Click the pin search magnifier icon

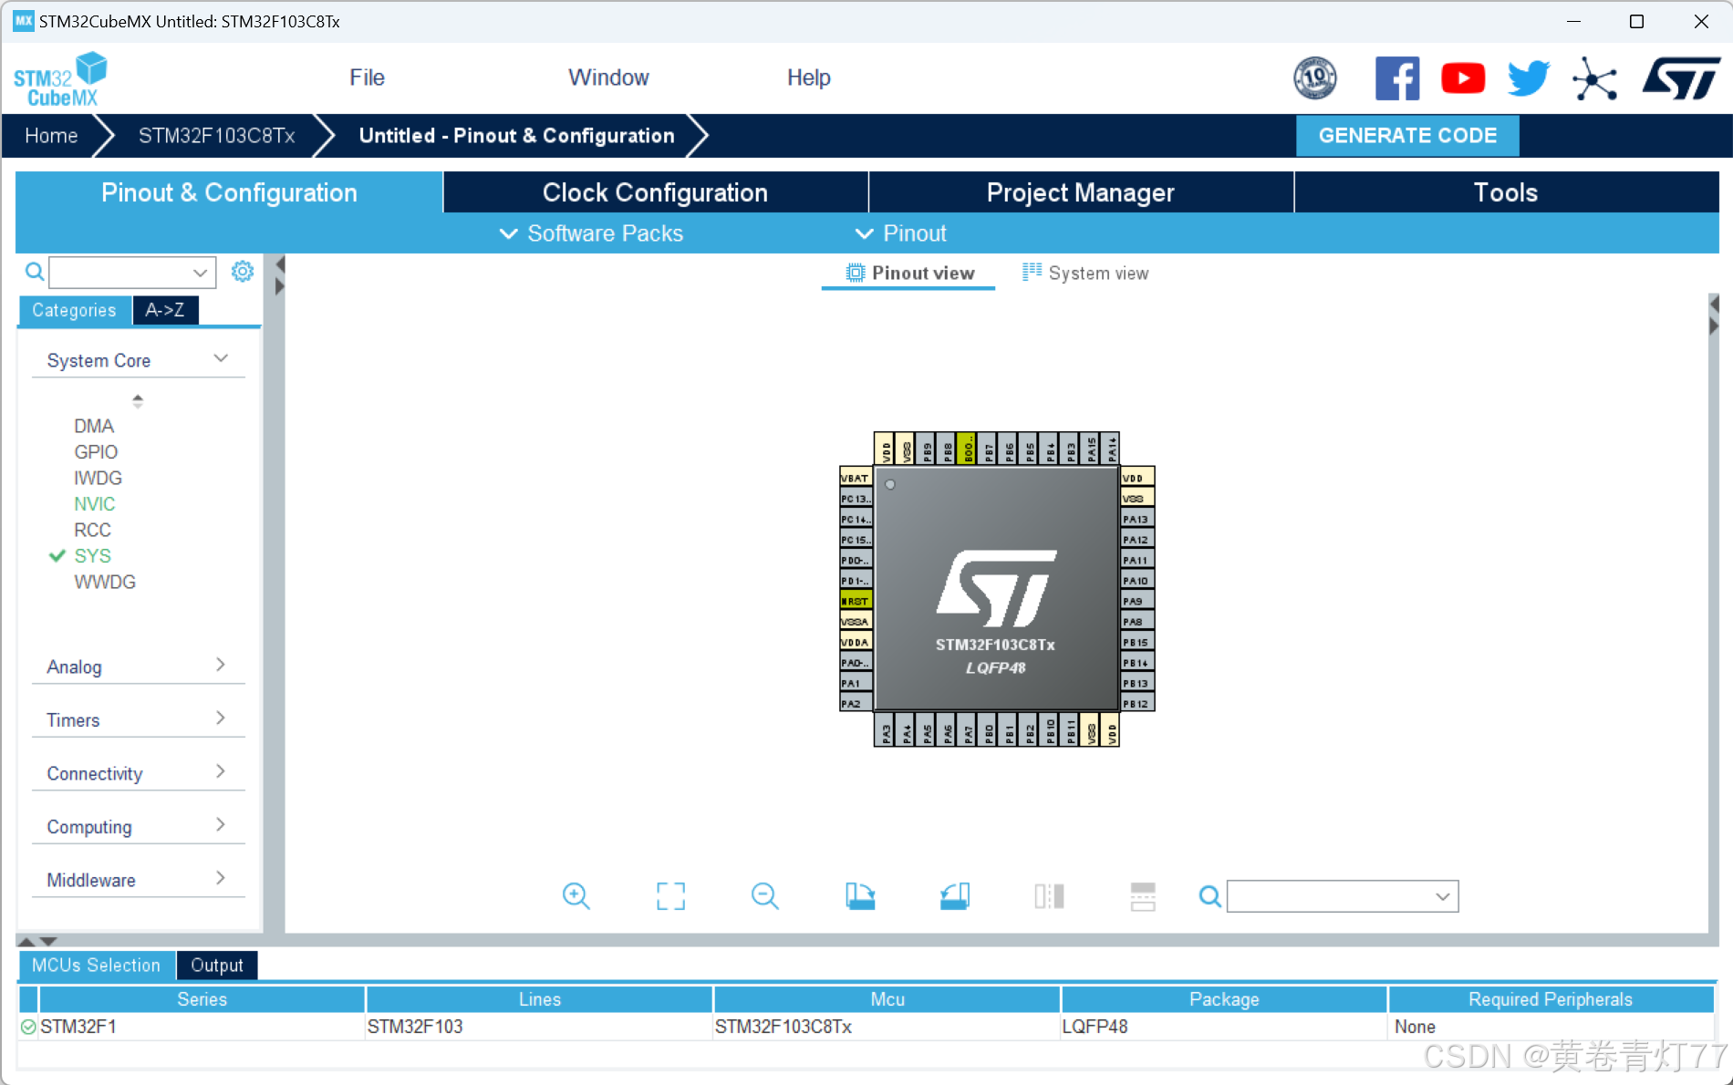coord(1209,896)
